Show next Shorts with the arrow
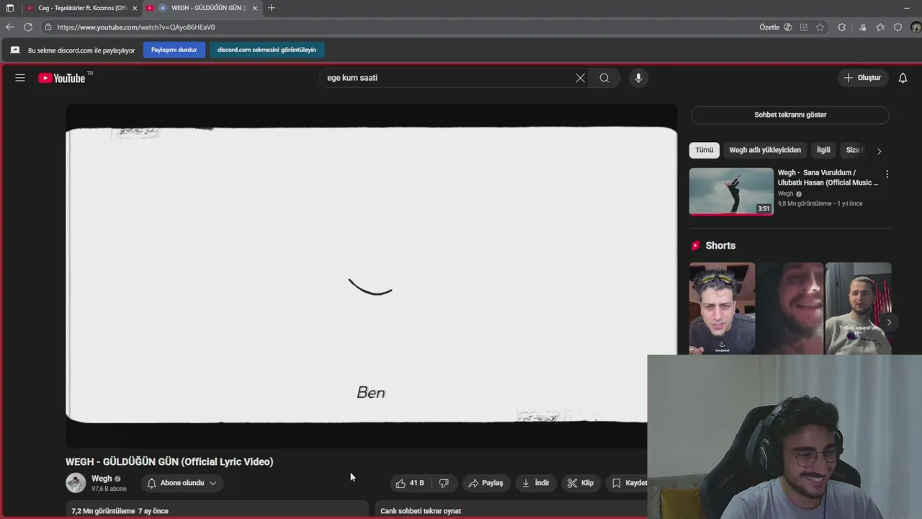 889,323
